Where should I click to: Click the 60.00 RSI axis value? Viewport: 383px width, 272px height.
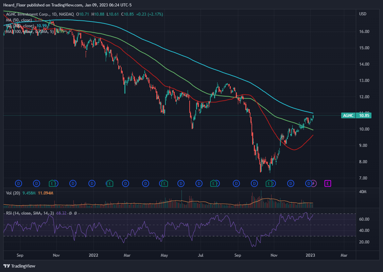coord(364,219)
